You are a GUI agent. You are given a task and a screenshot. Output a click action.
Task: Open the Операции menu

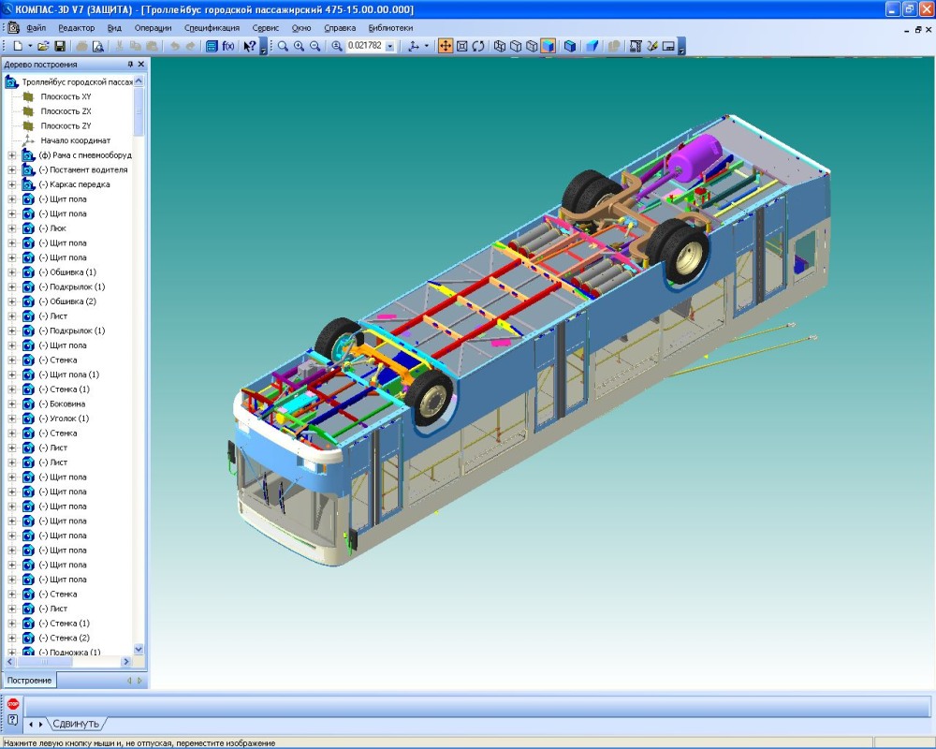[x=153, y=28]
